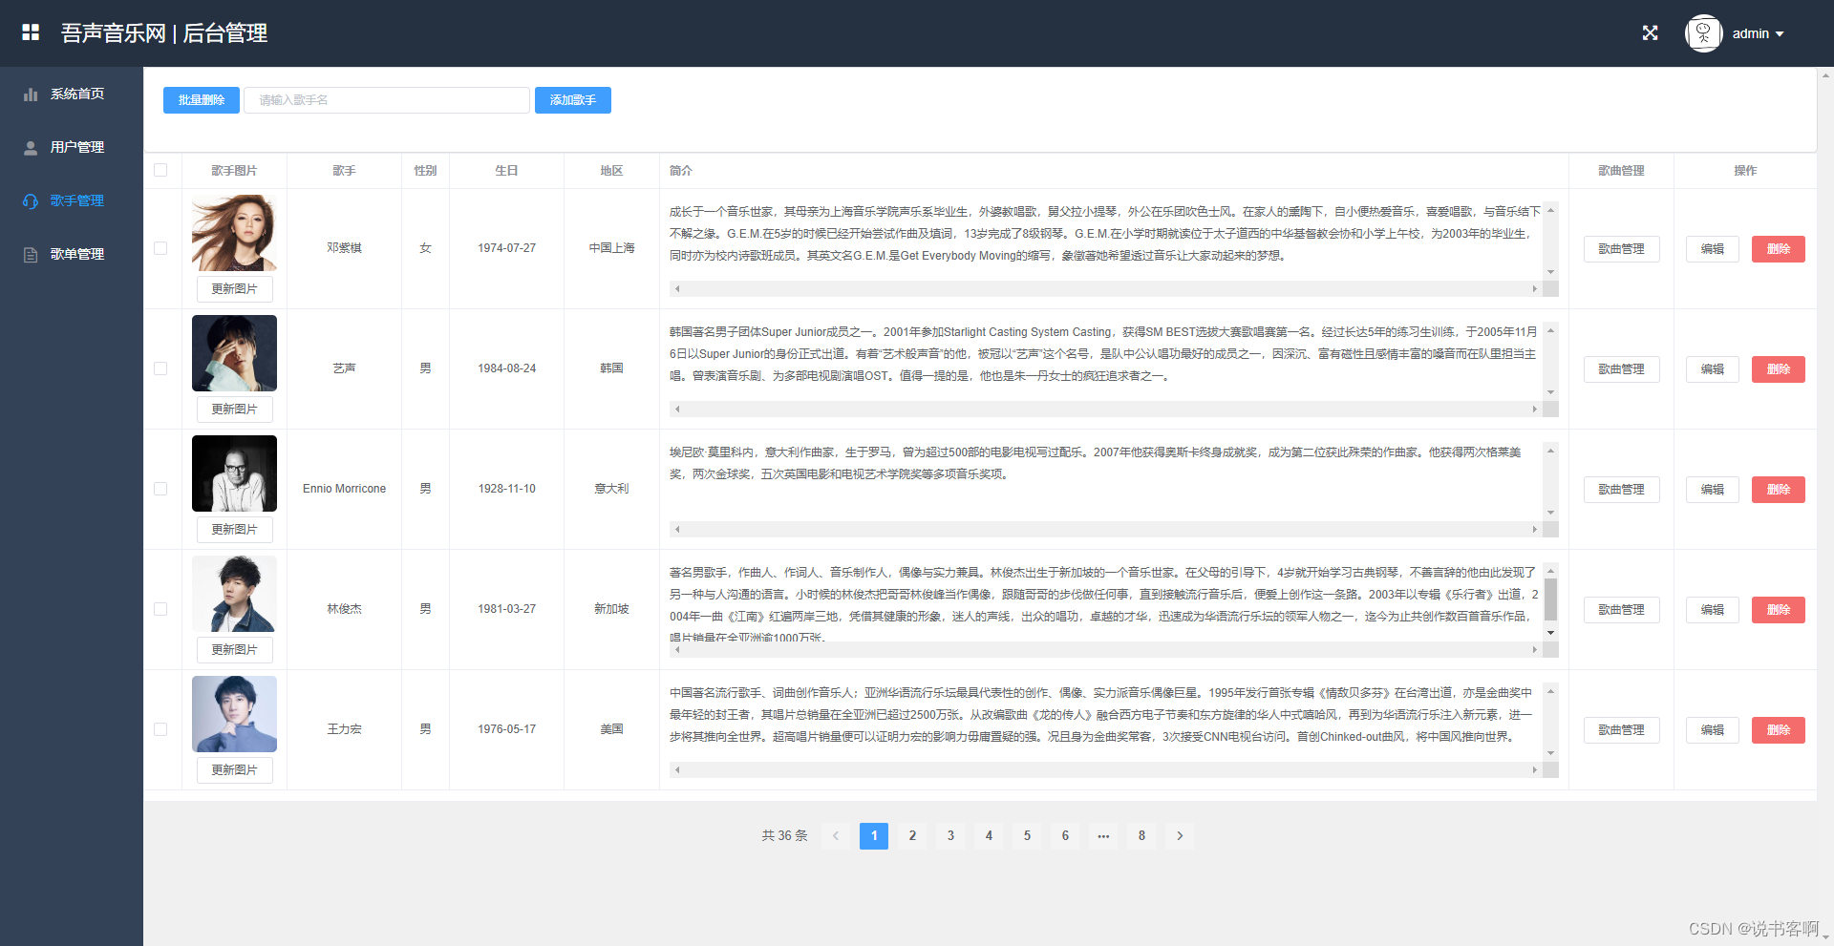The height and width of the screenshot is (946, 1834).
Task: Check the row checkbox for Ennio Morricone
Action: [160, 489]
